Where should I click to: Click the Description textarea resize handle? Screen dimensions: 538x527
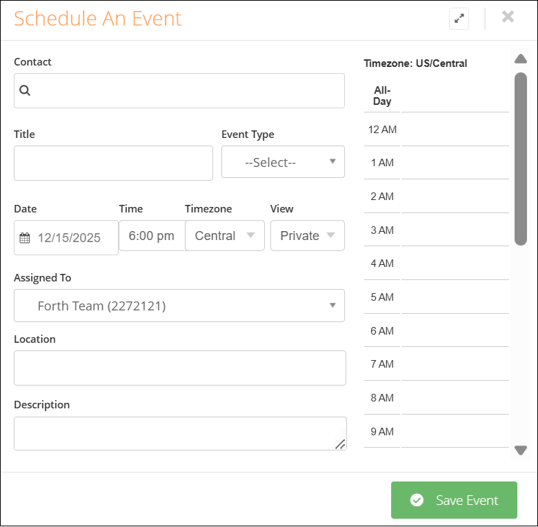point(340,444)
